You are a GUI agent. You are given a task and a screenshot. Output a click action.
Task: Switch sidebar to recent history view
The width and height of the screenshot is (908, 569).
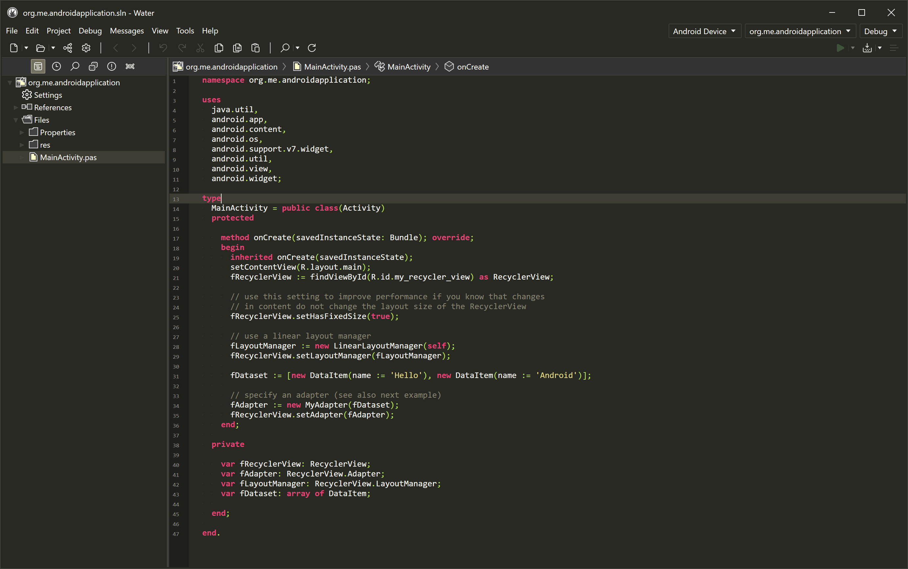pos(56,66)
